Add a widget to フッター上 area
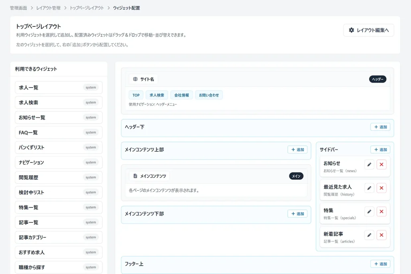The image size is (411, 274). 380,264
